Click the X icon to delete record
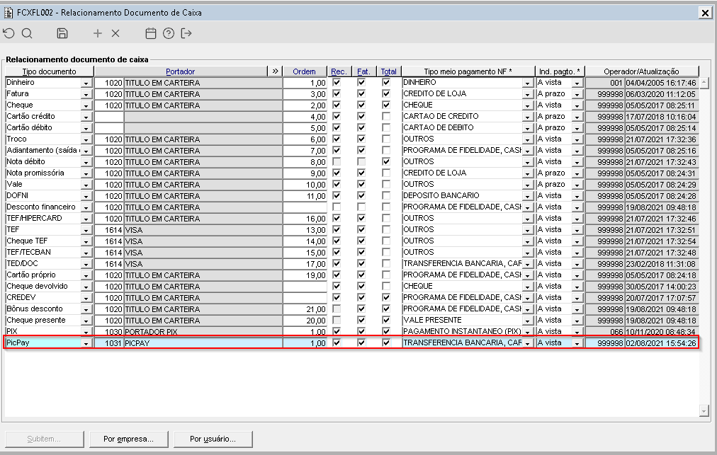 (115, 33)
